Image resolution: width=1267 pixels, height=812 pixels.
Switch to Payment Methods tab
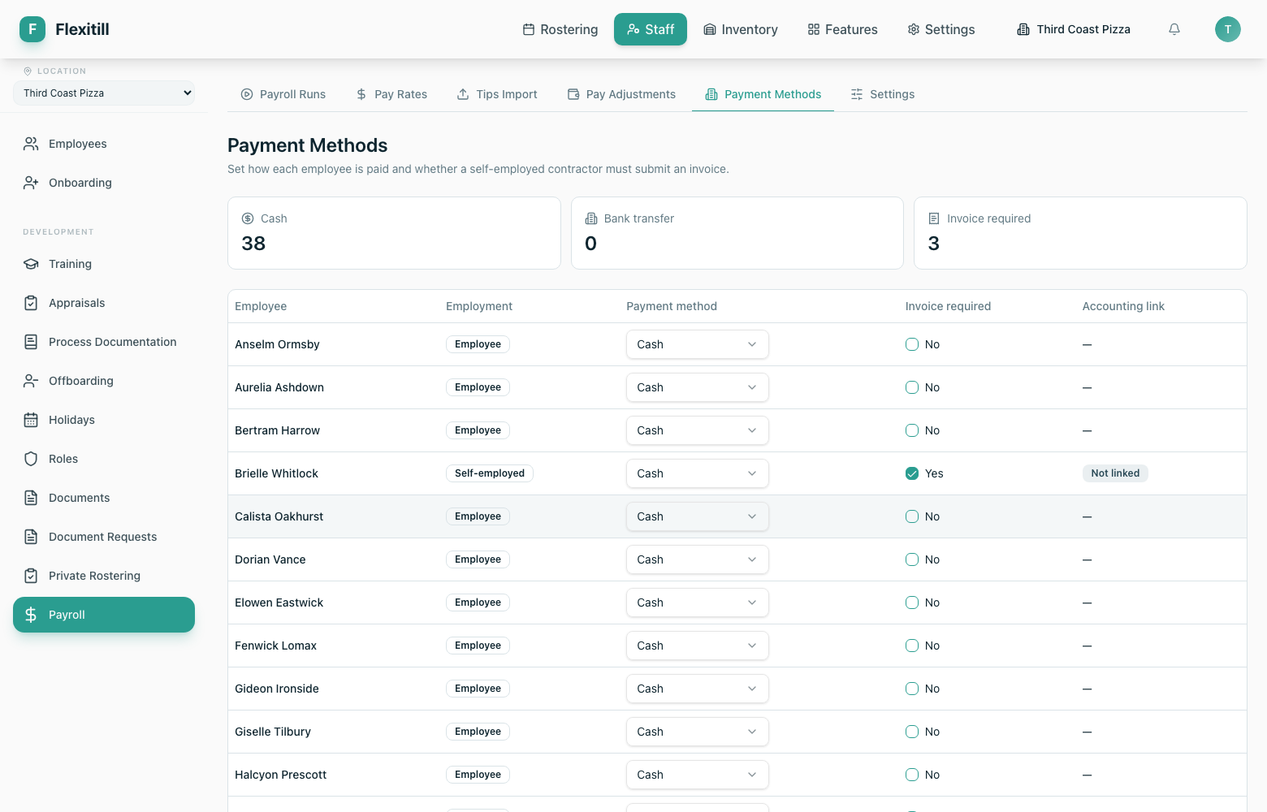tap(763, 94)
